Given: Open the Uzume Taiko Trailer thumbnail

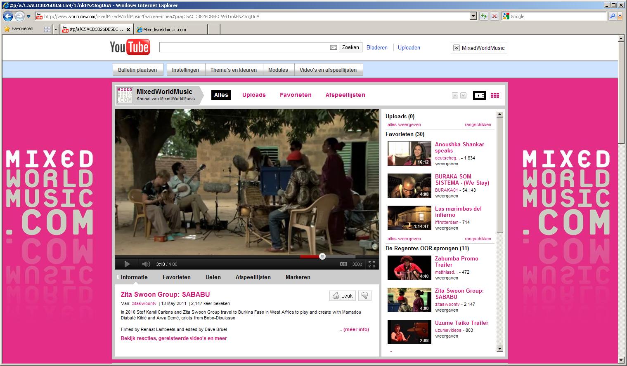Looking at the screenshot, I should pyautogui.click(x=409, y=332).
